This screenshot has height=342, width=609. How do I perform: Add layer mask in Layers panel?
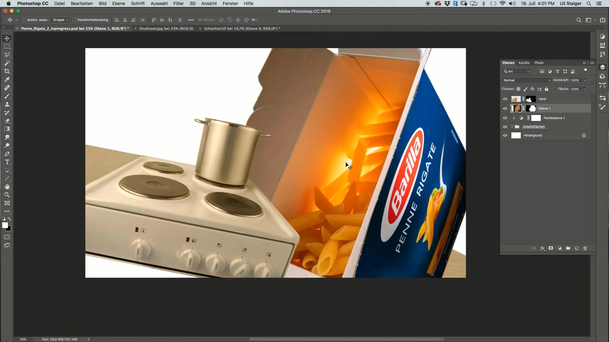(x=551, y=248)
